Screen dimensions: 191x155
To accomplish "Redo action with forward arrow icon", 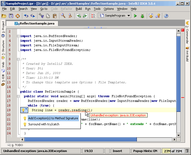I will 33,16.
